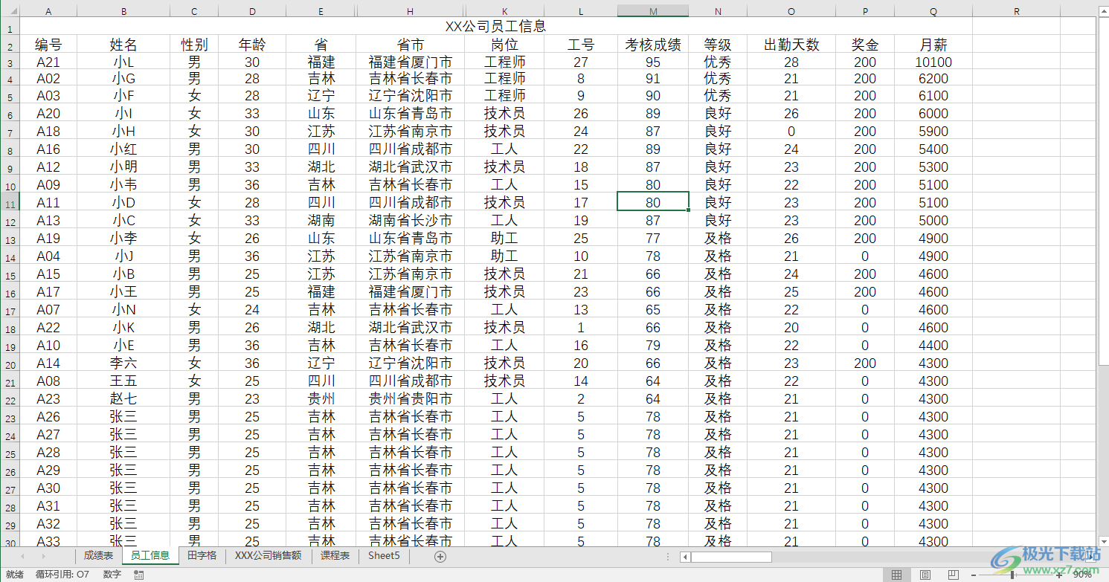Select column M header

point(653,11)
